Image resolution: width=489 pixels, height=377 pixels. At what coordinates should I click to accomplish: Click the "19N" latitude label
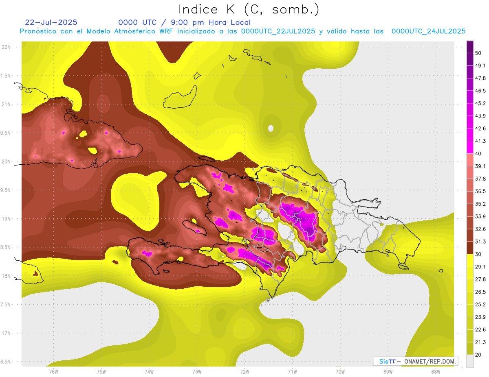click(6, 219)
